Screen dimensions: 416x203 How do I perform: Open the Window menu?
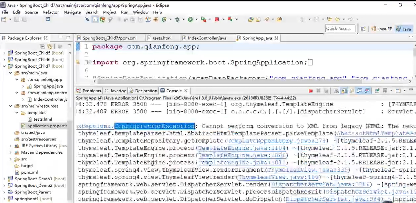(140, 12)
